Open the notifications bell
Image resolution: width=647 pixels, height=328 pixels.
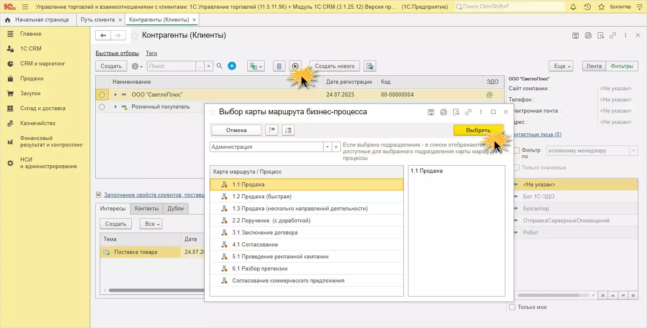pyautogui.click(x=573, y=7)
